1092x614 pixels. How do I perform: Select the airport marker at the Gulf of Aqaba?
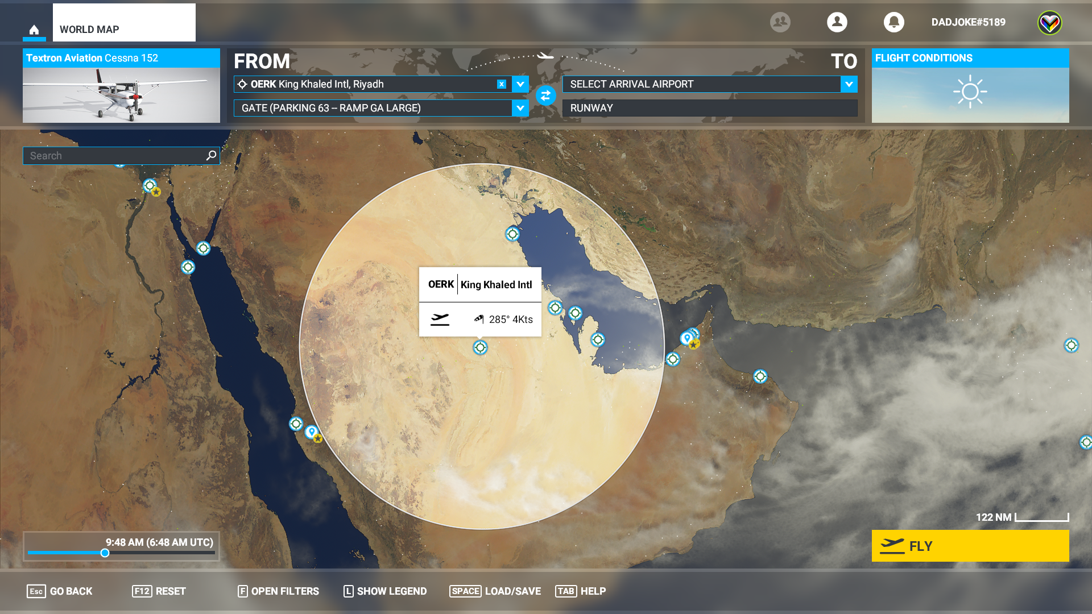tap(203, 248)
